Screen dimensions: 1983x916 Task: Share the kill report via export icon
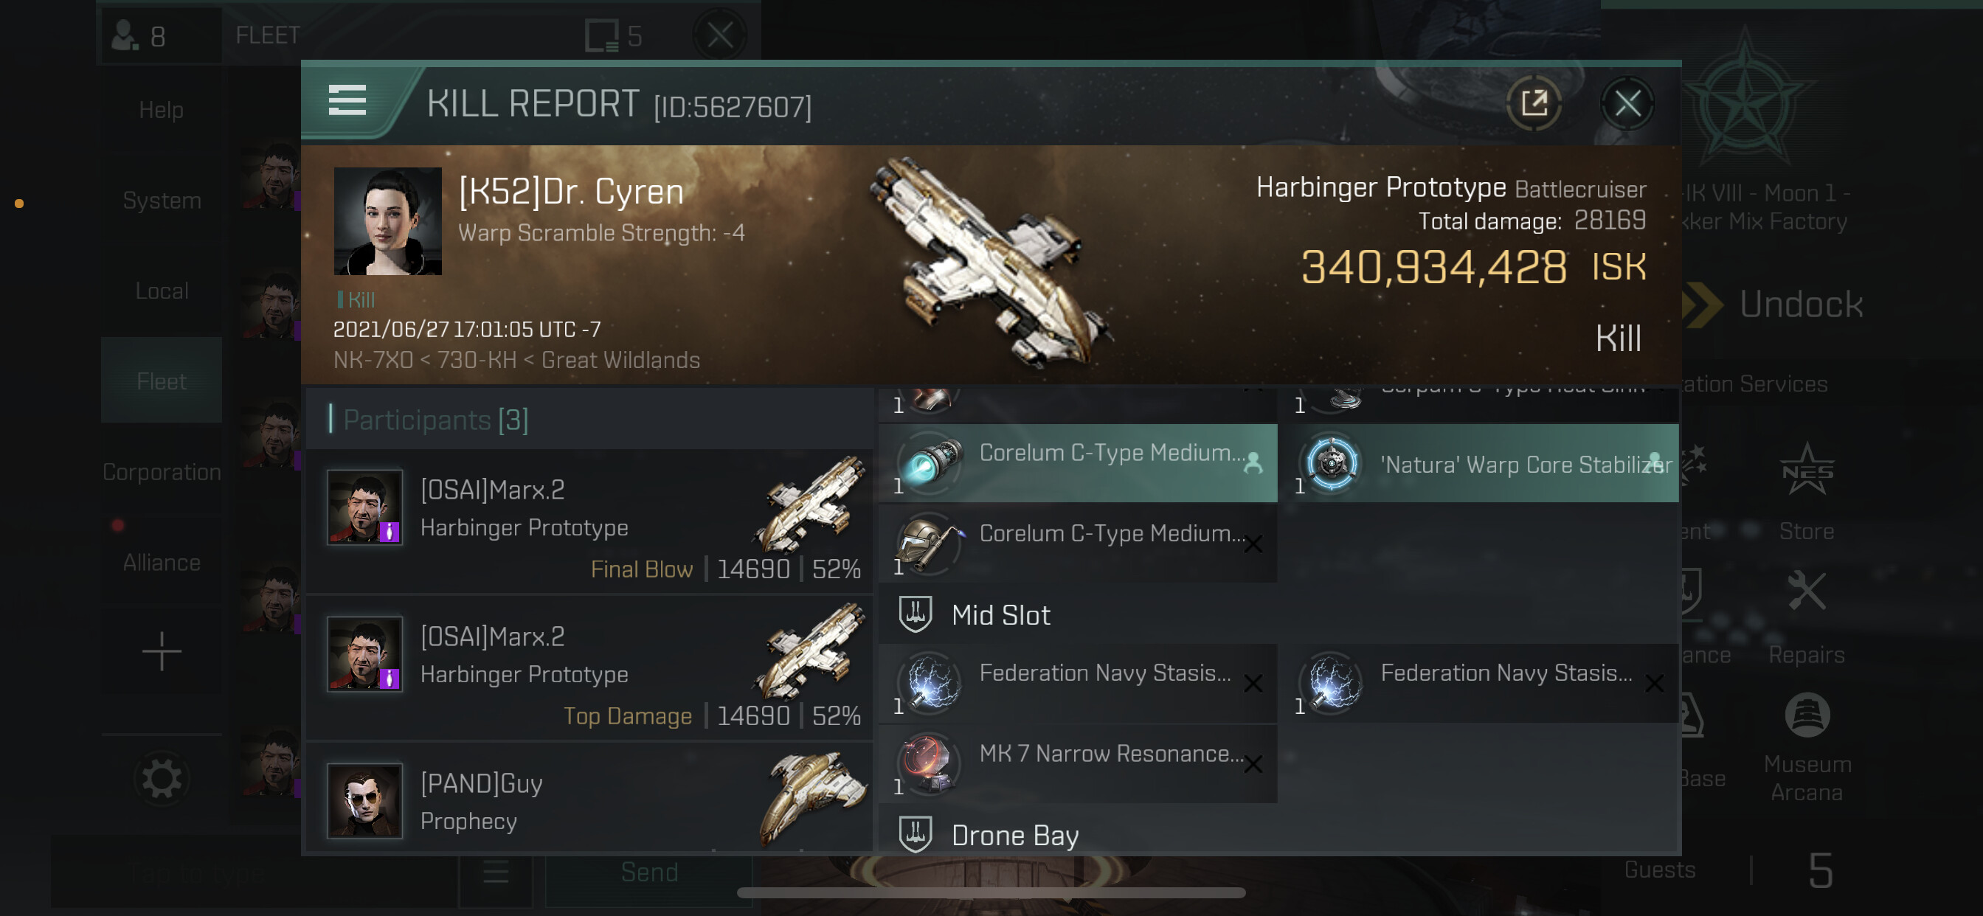click(1534, 103)
